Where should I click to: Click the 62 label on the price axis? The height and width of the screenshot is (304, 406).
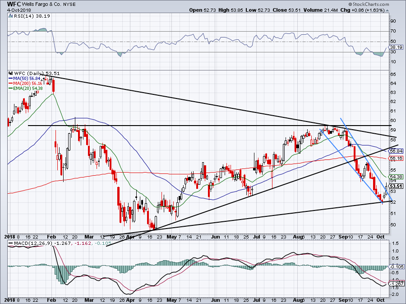coord(393,101)
